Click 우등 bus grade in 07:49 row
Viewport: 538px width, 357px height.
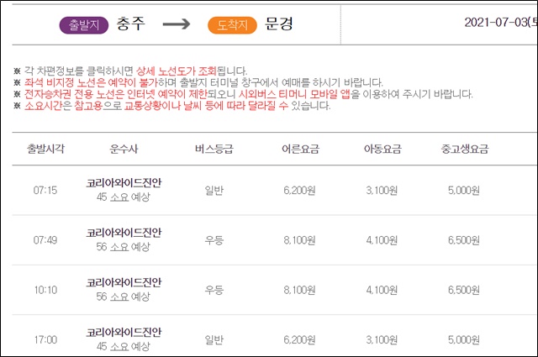214,239
